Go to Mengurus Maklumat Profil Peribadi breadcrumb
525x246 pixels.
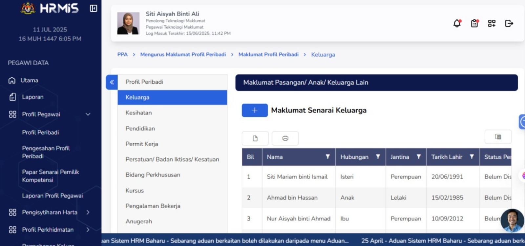point(183,54)
